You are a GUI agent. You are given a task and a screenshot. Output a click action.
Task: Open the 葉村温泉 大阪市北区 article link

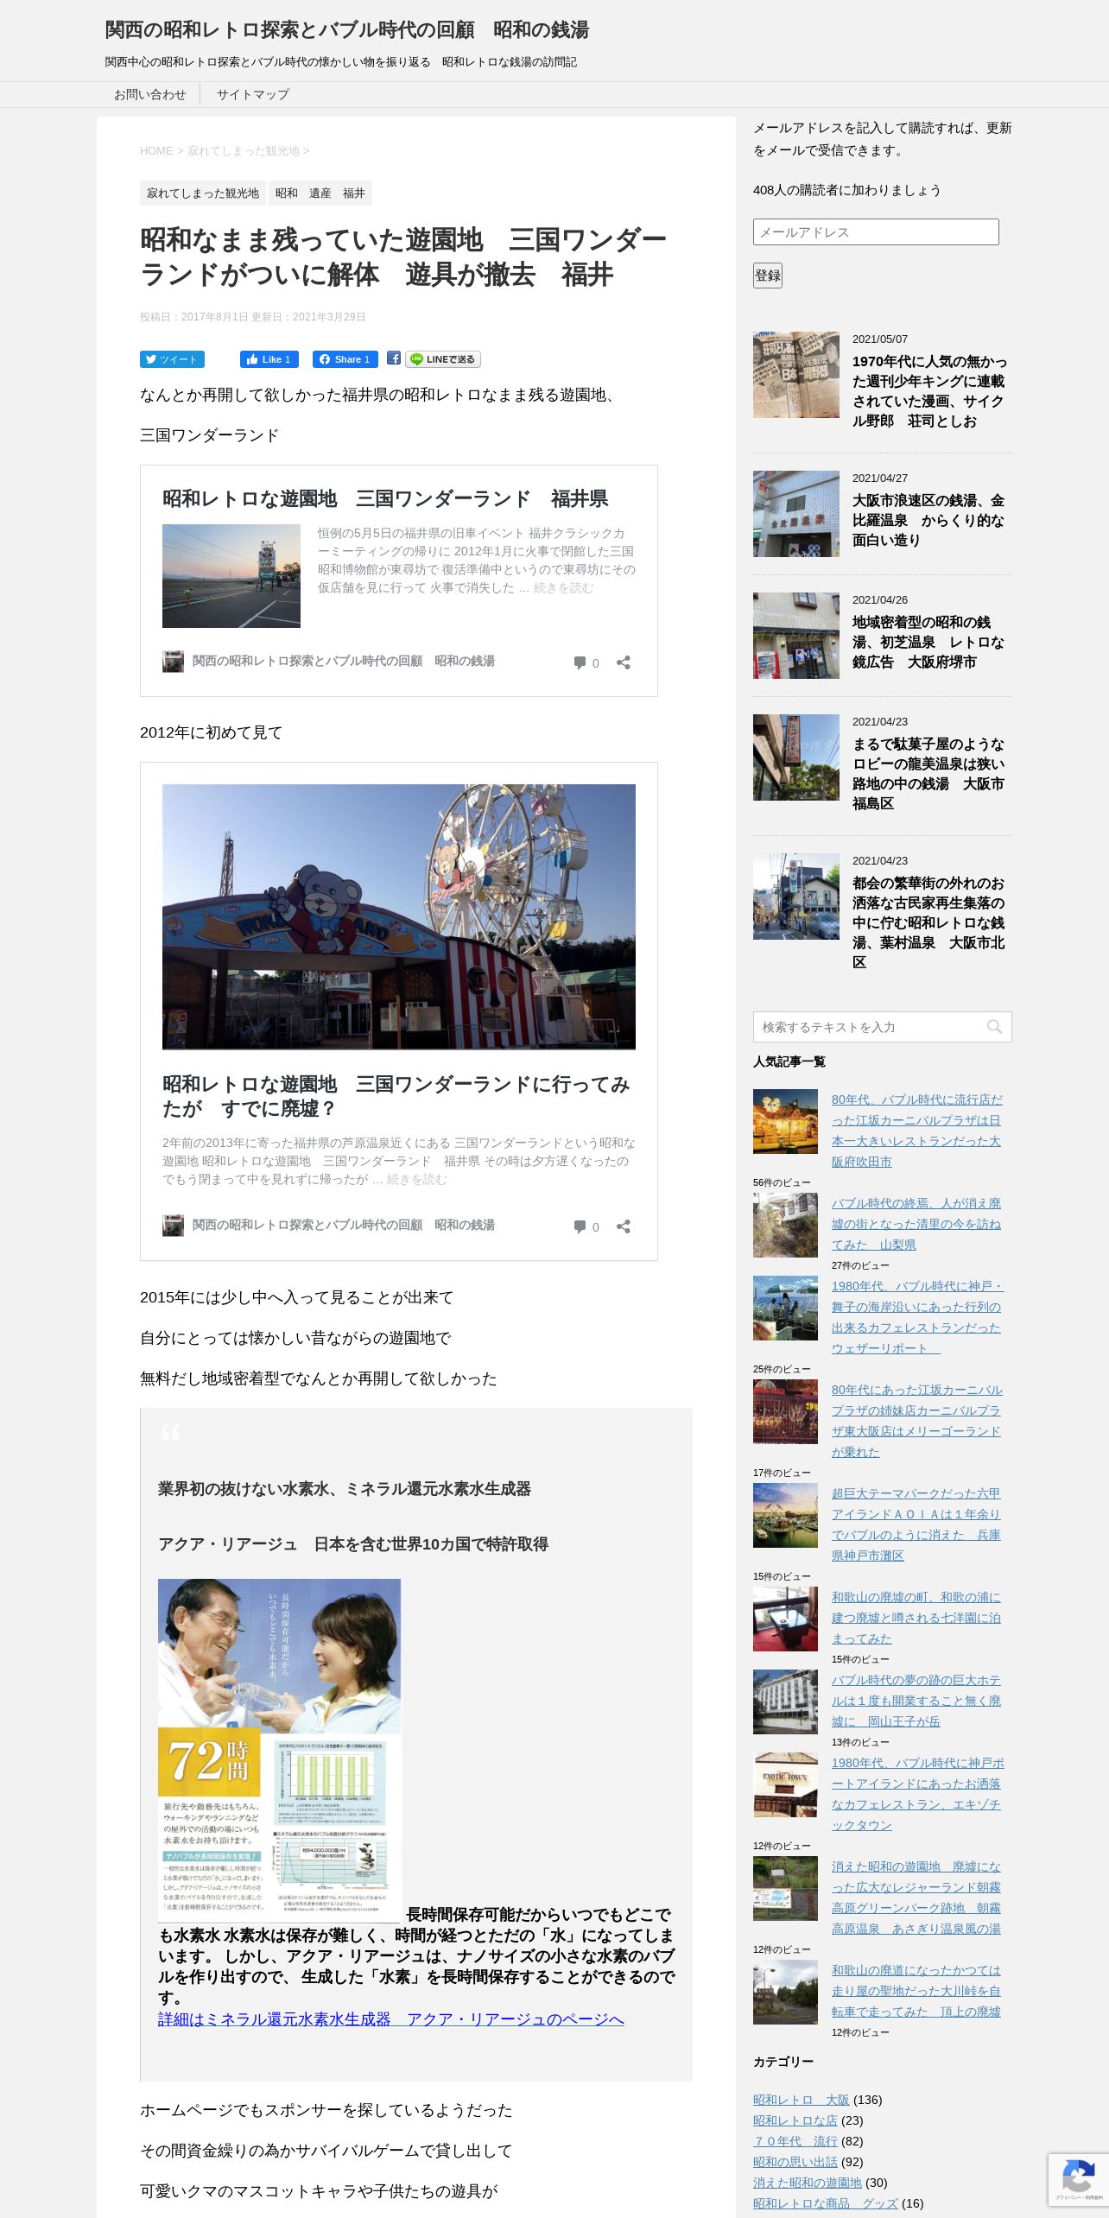(928, 922)
